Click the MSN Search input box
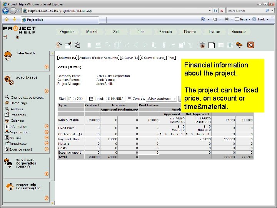This screenshot has height=208, width=277. pyautogui.click(x=246, y=11)
